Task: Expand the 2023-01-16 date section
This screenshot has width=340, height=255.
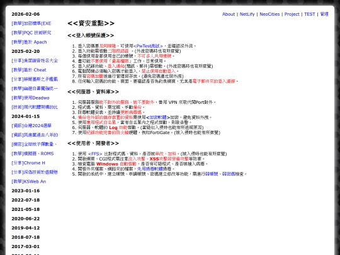Action: click(26, 191)
